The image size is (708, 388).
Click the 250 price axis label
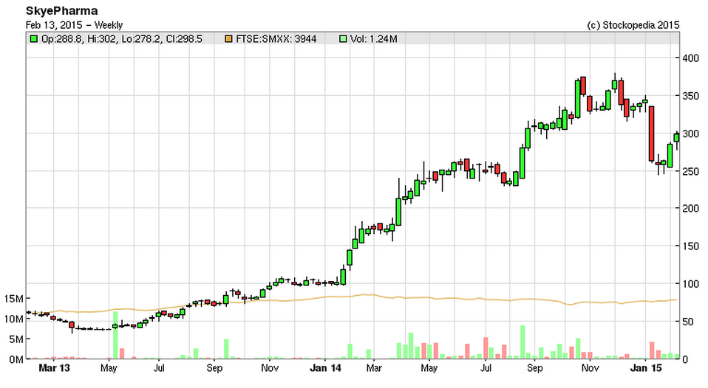(690, 171)
